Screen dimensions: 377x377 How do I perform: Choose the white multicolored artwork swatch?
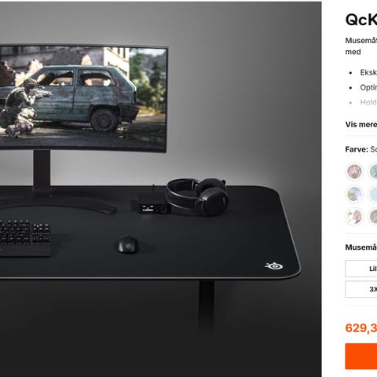[x=354, y=217]
